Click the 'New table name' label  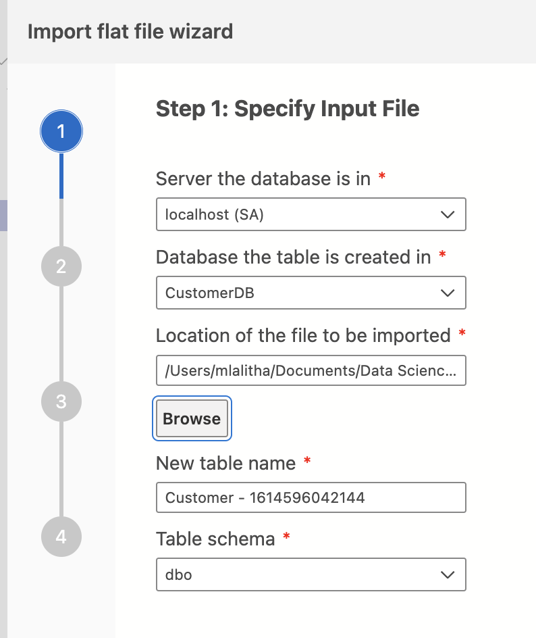pos(225,463)
